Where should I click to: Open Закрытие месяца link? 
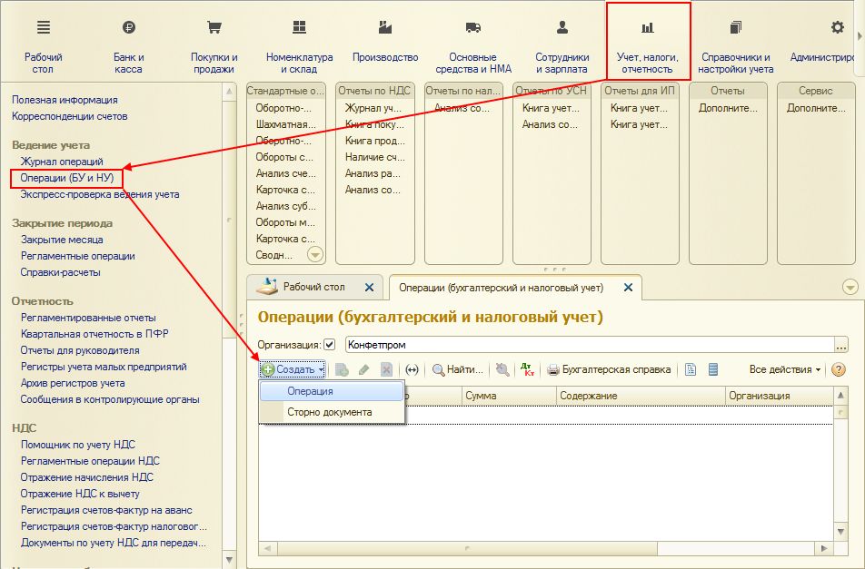62,240
